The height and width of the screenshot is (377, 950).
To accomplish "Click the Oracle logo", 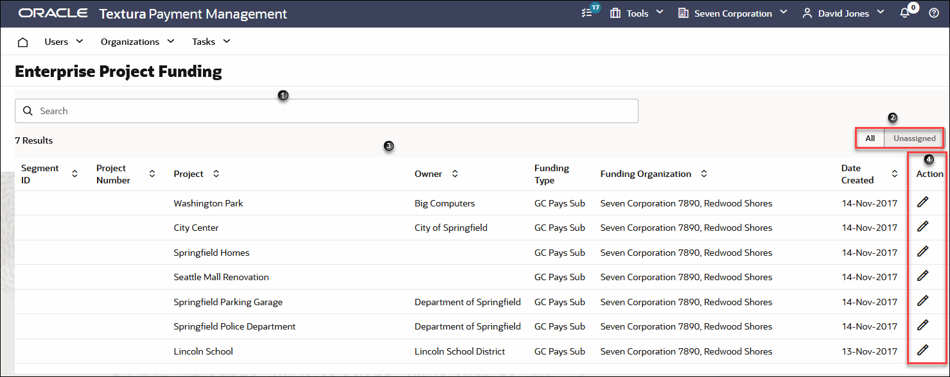I will coord(53,13).
